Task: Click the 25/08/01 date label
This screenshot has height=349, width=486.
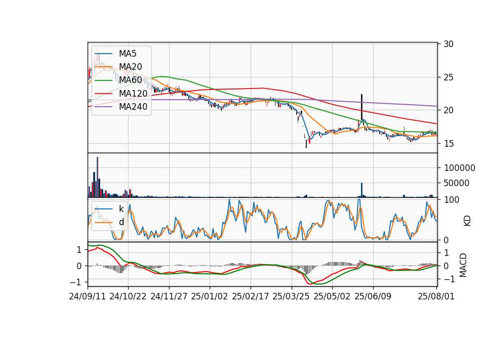Action: tap(436, 296)
